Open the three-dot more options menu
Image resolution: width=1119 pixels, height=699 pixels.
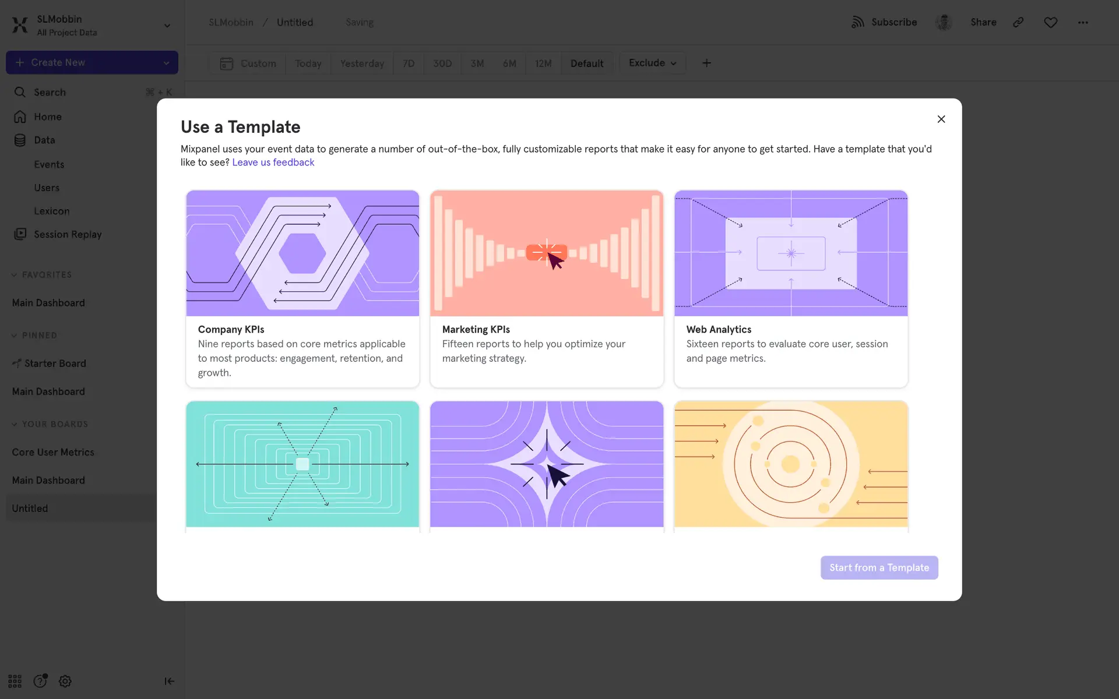pos(1083,22)
